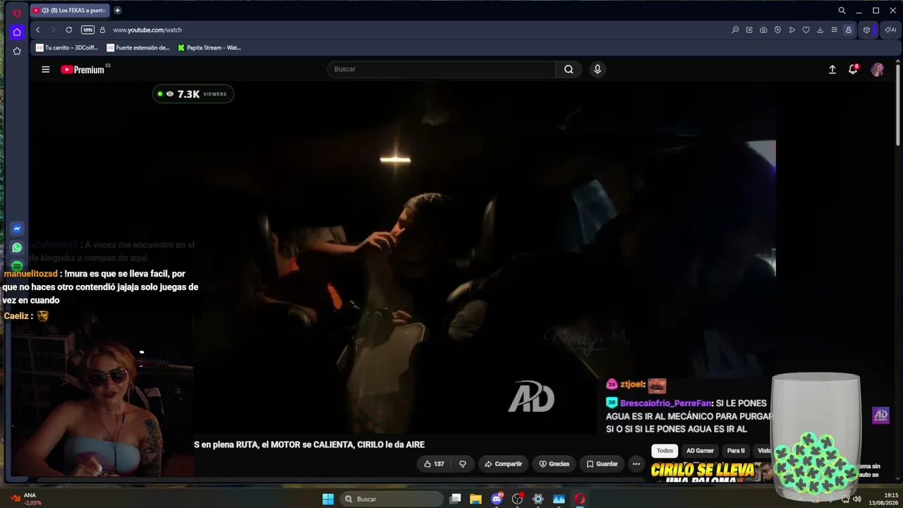Open Discord from the taskbar
Viewport: 903px width, 508px height.
[x=497, y=499]
